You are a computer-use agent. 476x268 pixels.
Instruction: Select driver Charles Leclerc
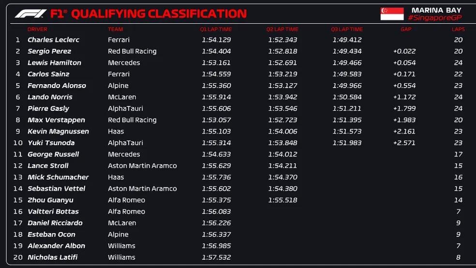click(53, 40)
